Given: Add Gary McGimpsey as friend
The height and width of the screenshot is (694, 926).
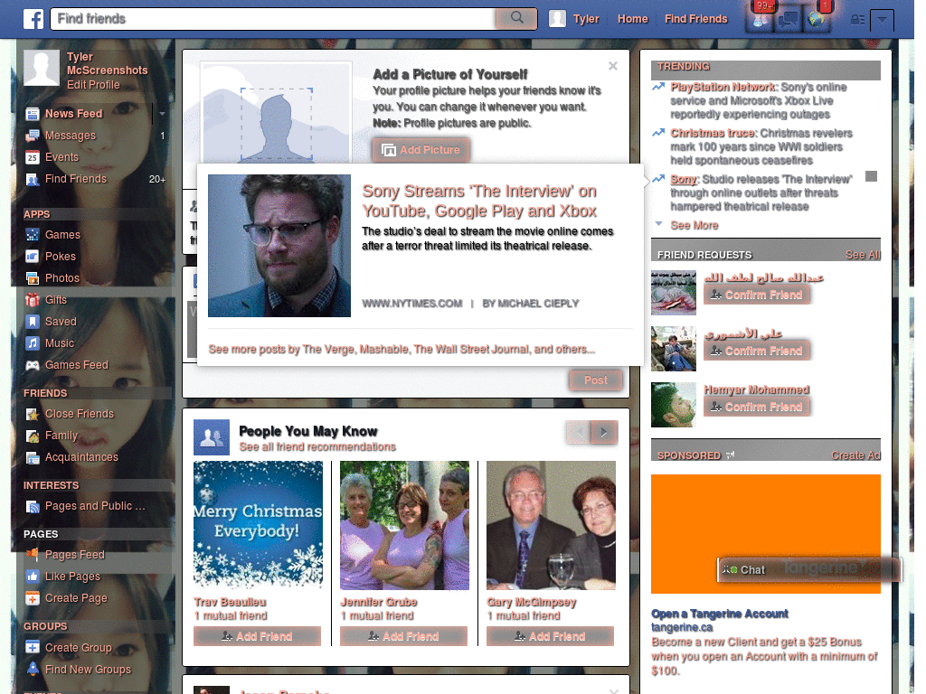Looking at the screenshot, I should point(550,637).
